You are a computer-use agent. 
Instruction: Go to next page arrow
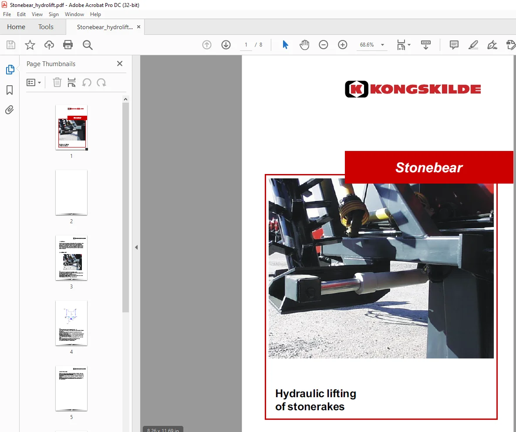click(x=226, y=45)
